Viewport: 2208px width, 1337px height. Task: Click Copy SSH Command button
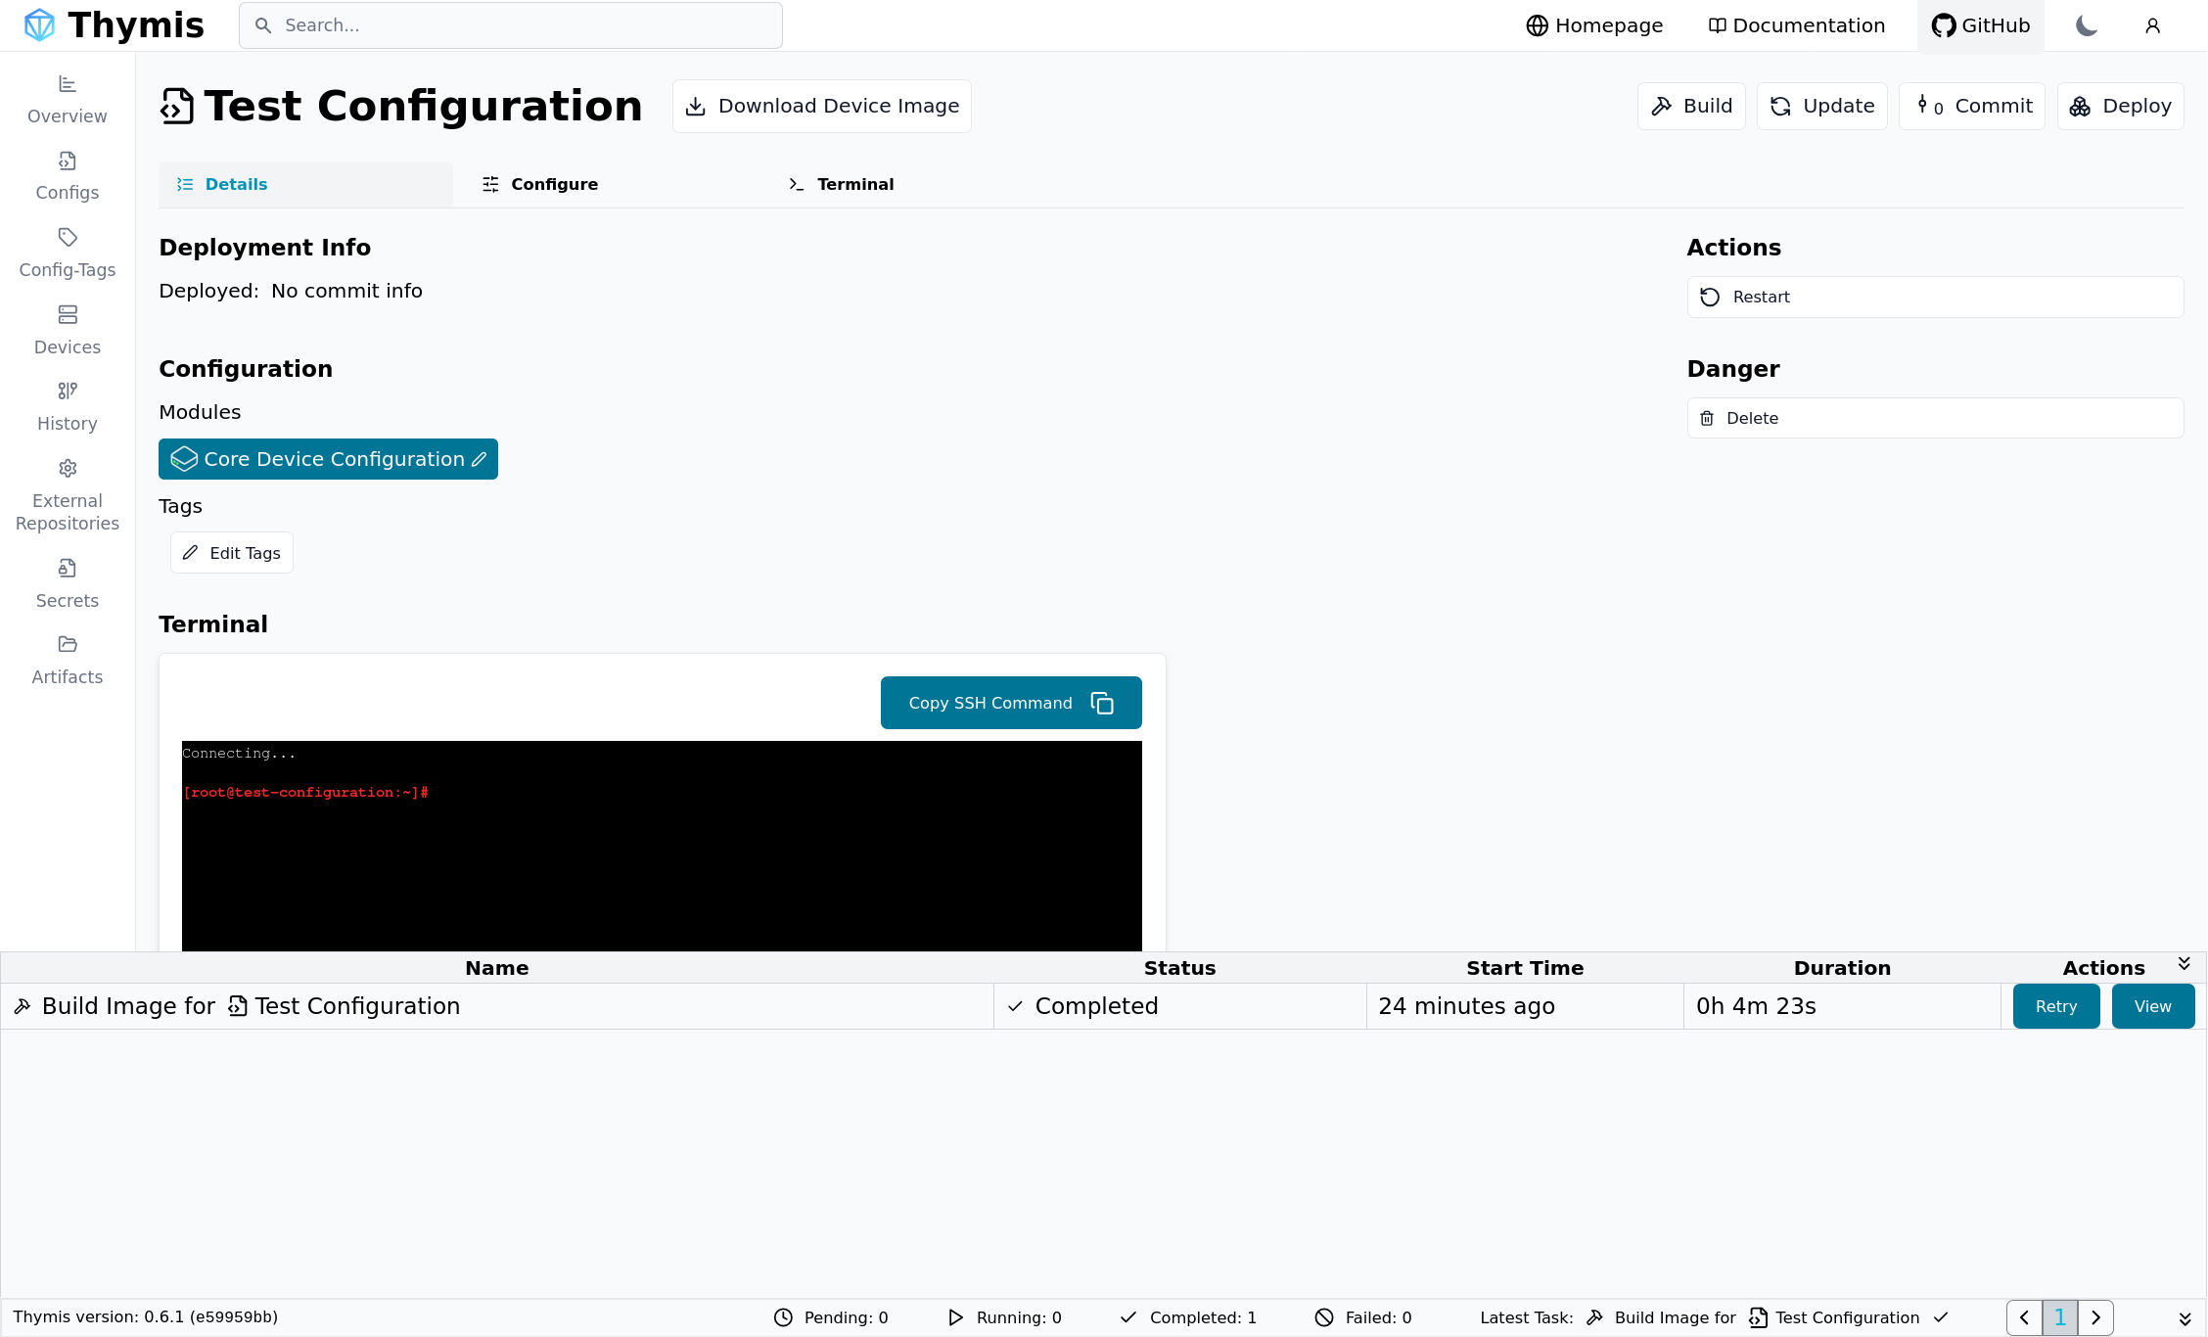[1011, 703]
